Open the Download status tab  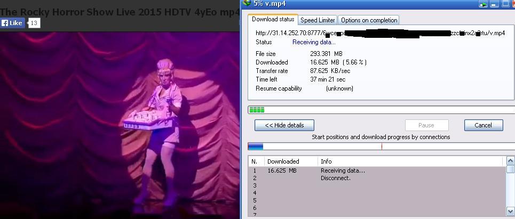coord(273,19)
